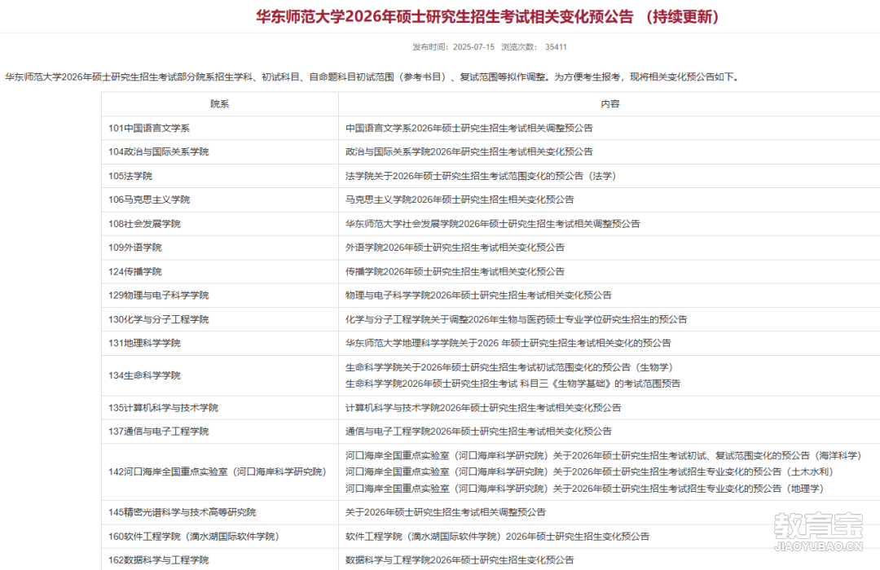This screenshot has height=570, width=880.
Task: Select the 129物理与电子科学学院 cell
Action: 219,295
